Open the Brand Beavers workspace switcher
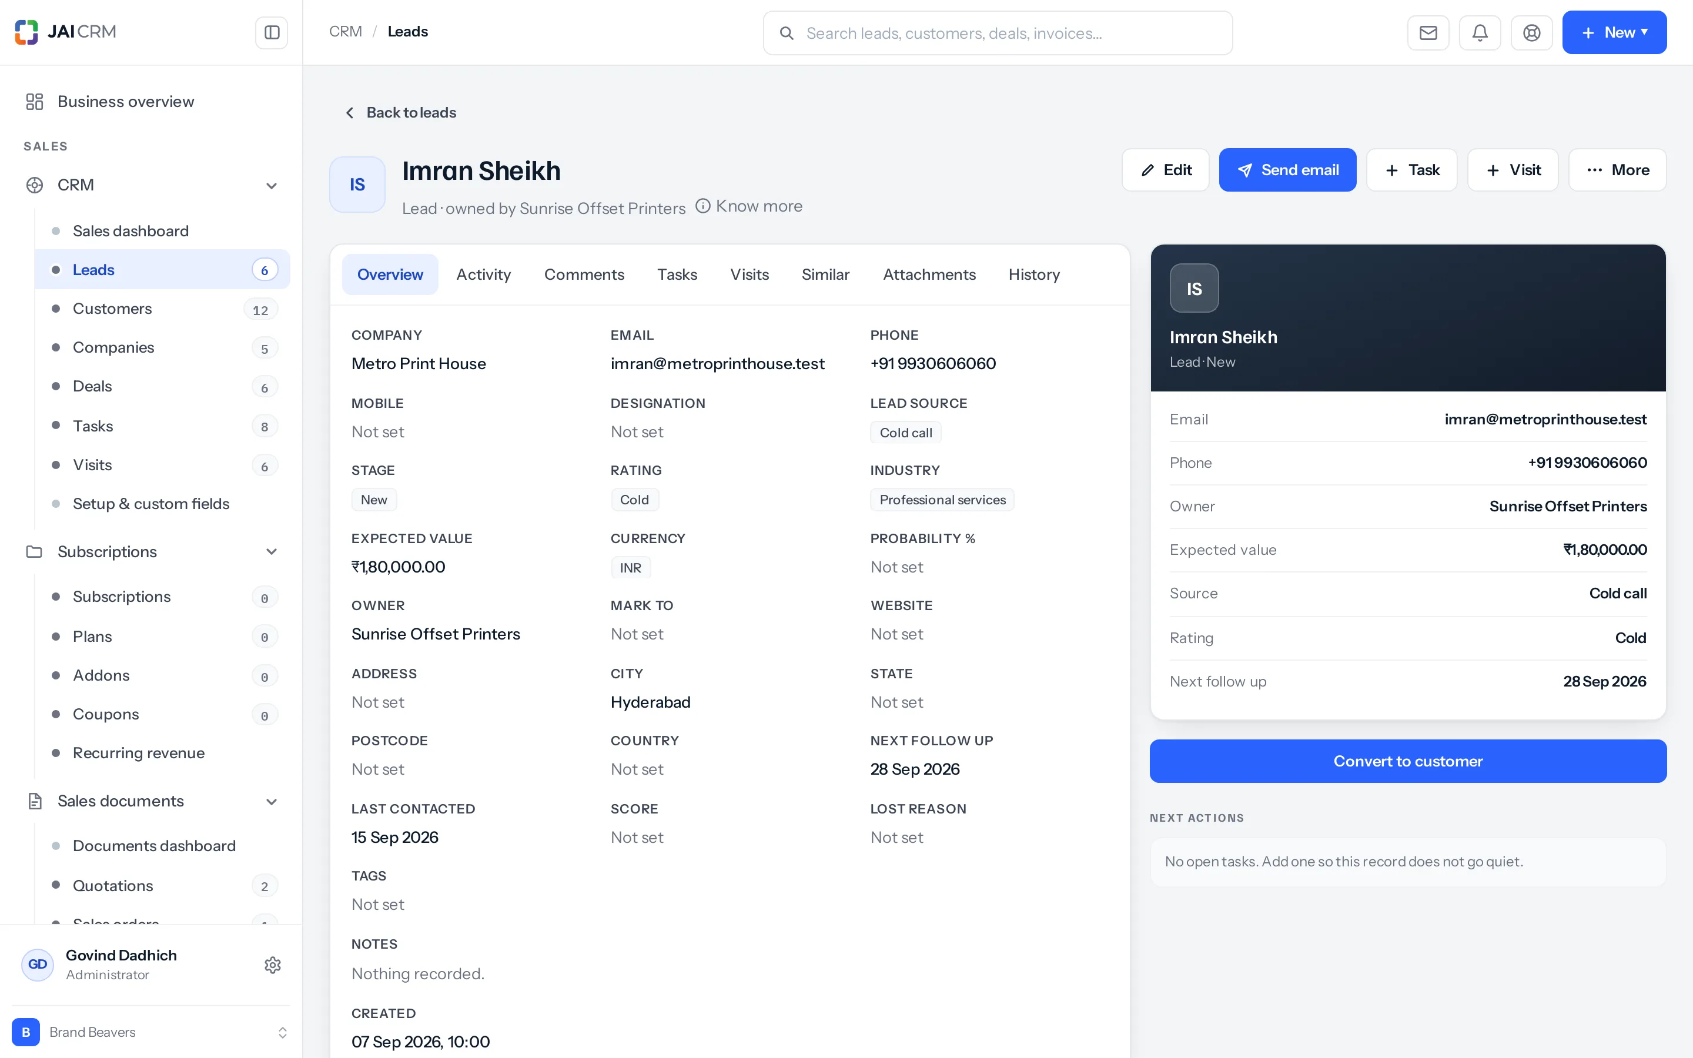The image size is (1693, 1058). [x=150, y=1032]
